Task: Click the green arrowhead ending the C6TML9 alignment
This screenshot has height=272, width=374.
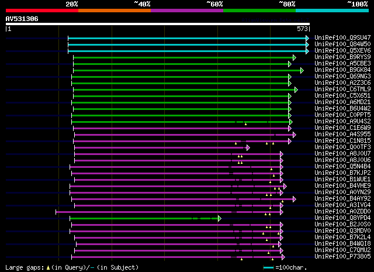Action: click(x=296, y=90)
